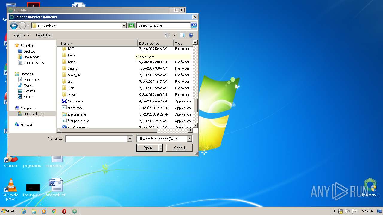This screenshot has width=383, height=215.
Task: Click the green refresh button beside address bar
Action: [x=131, y=26]
